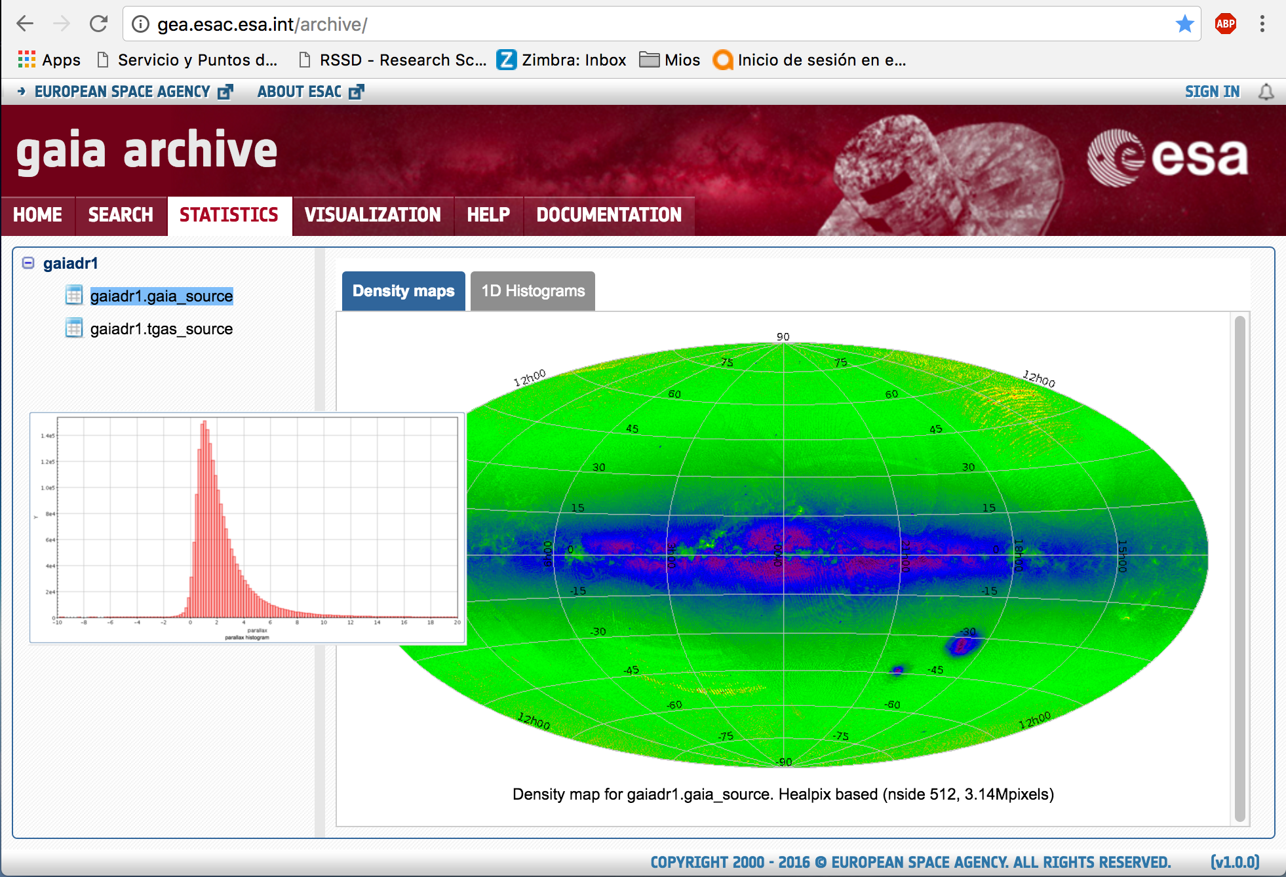Open the DOCUMENTATION menu tab
Image resolution: width=1286 pixels, height=877 pixels.
[x=609, y=215]
